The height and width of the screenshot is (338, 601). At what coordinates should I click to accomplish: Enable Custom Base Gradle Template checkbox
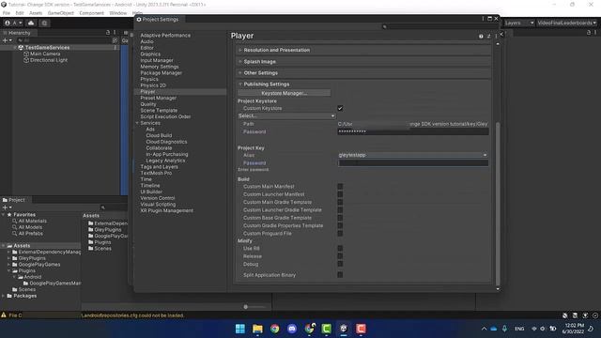point(340,218)
